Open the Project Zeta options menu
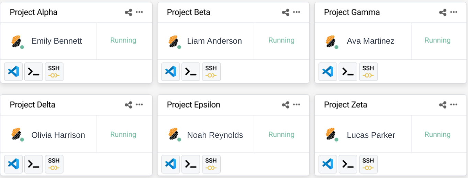 click(x=454, y=105)
